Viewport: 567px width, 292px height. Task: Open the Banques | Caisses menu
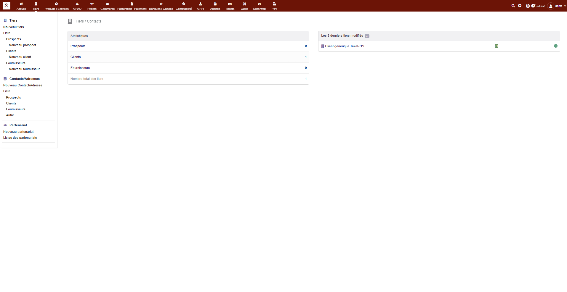tap(161, 6)
